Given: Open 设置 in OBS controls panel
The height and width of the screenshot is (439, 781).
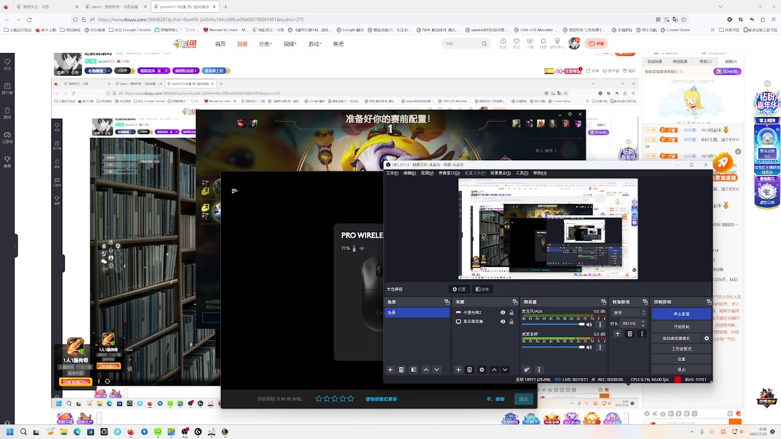Looking at the screenshot, I should 682,359.
